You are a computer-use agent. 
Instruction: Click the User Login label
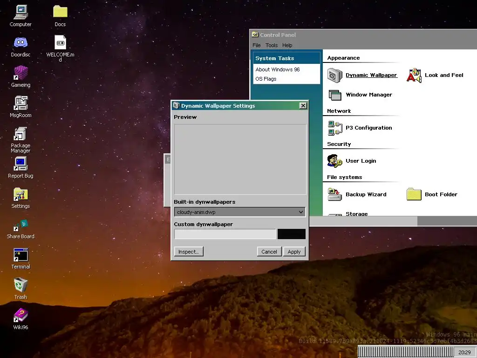361,161
